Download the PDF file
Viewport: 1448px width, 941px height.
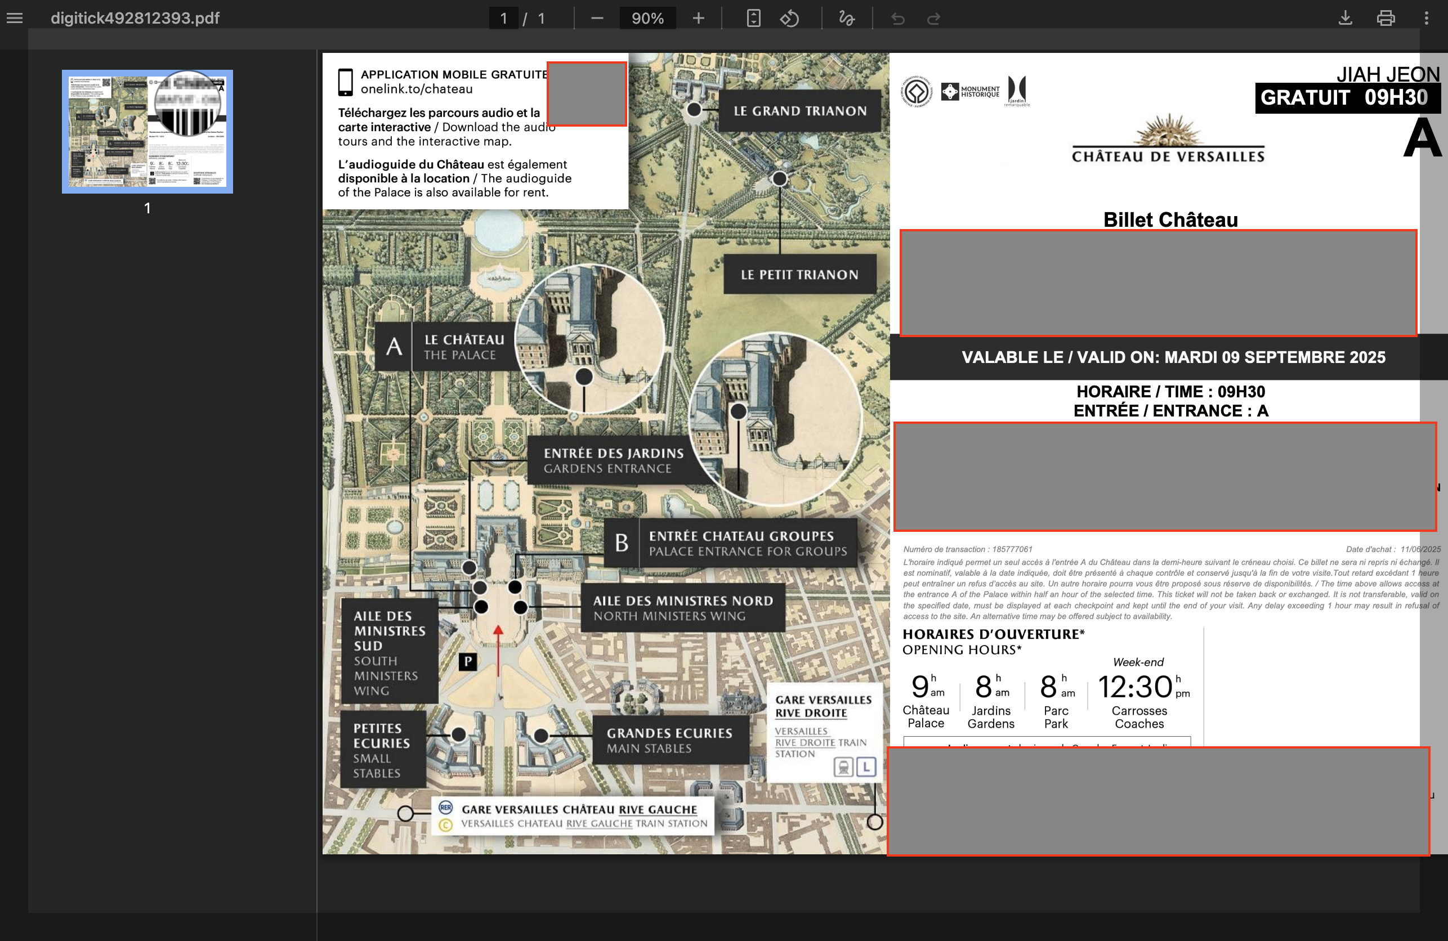tap(1345, 18)
